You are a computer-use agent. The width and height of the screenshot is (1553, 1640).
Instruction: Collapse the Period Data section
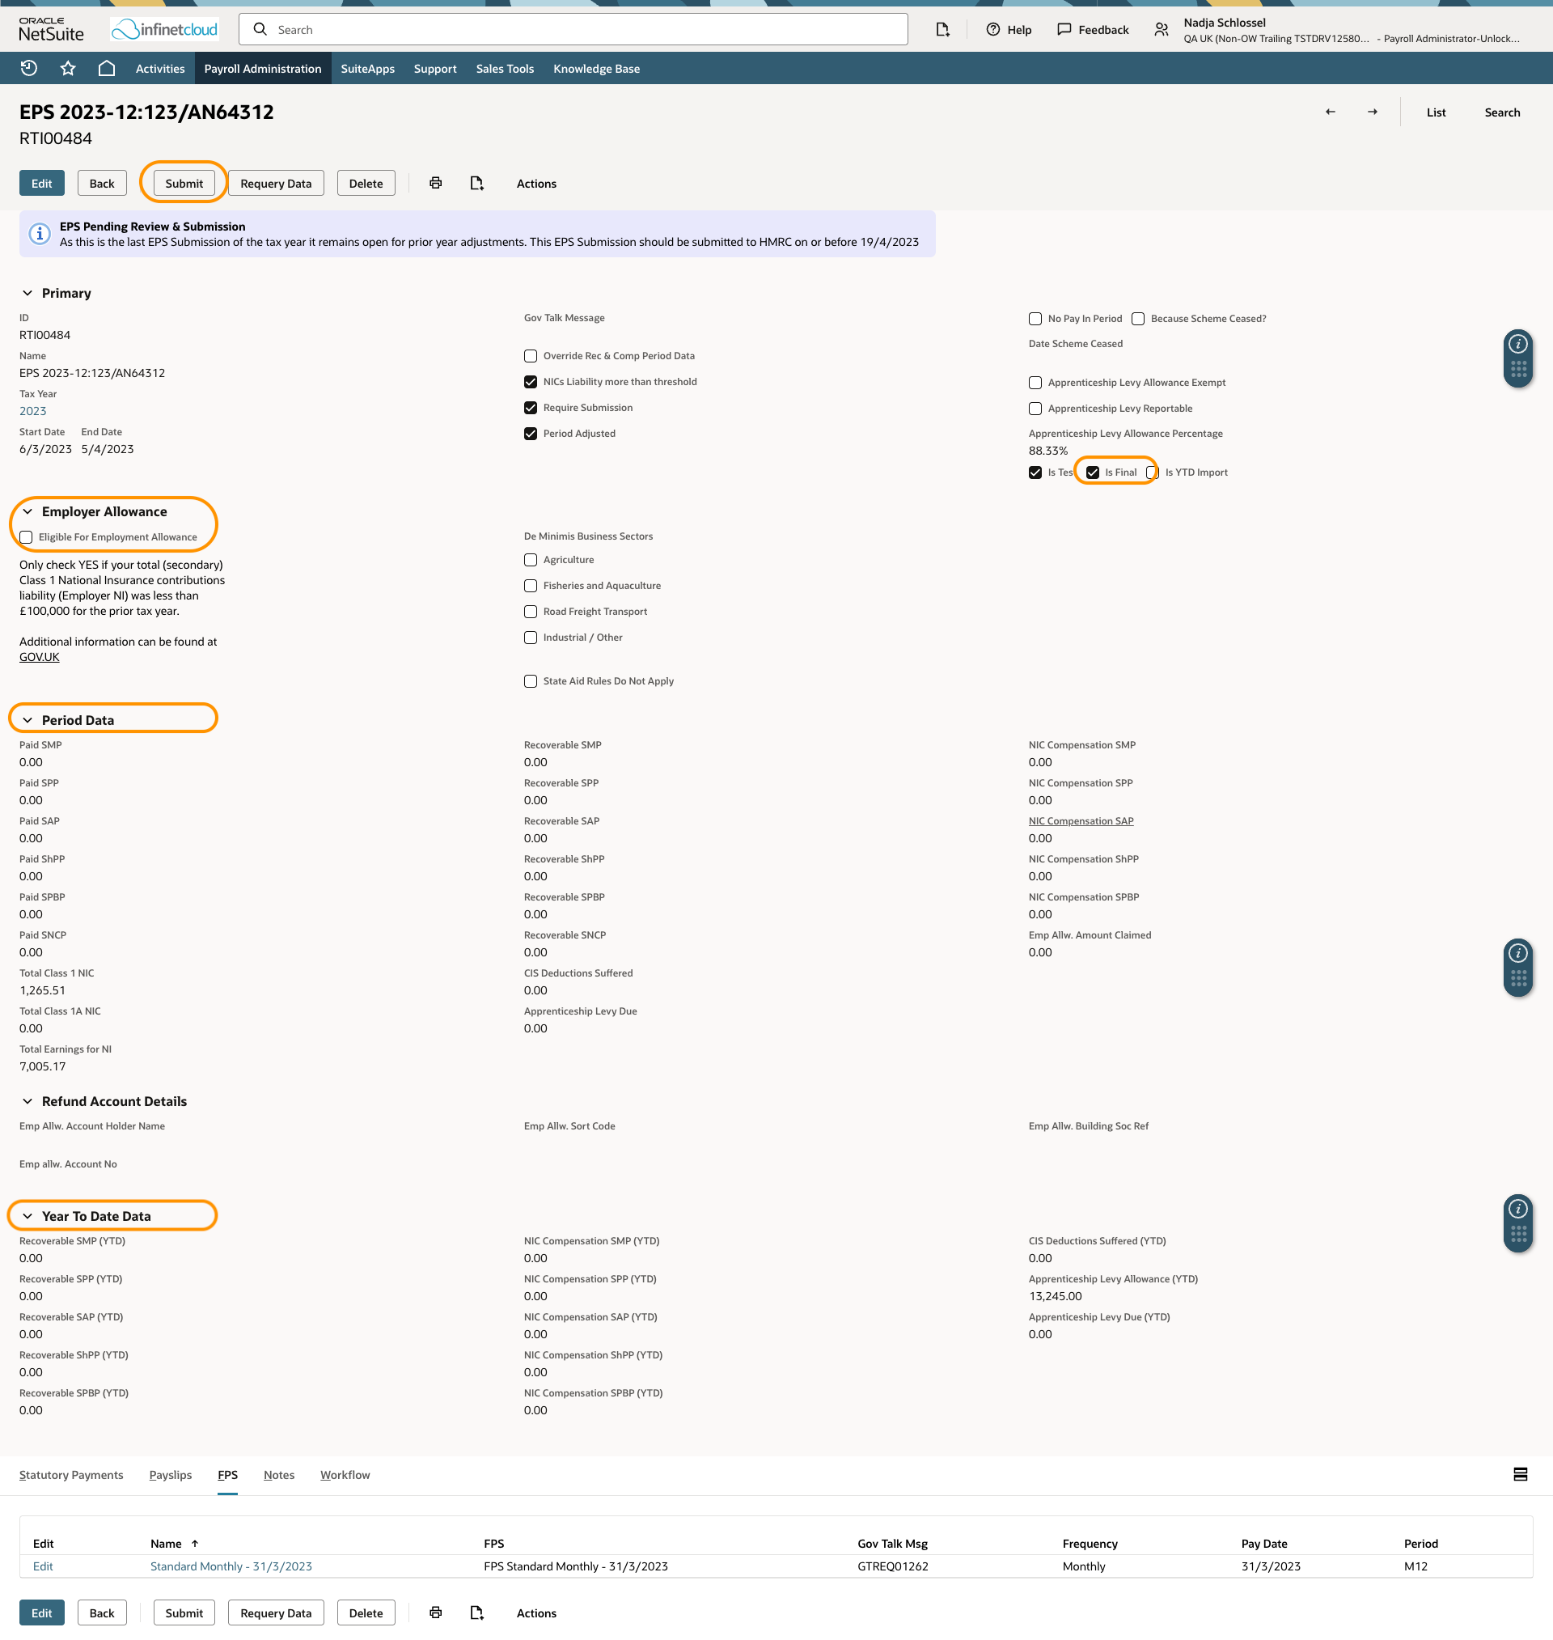(x=28, y=720)
